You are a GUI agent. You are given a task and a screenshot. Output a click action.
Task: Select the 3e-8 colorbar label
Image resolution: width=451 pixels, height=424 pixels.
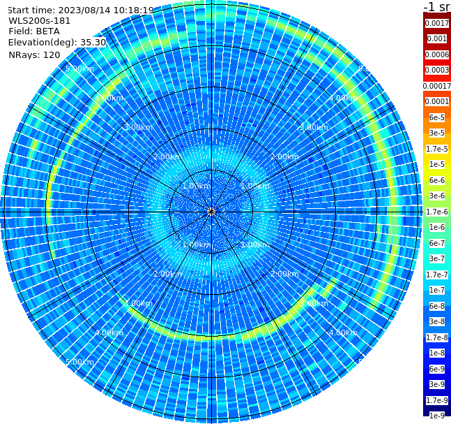click(x=437, y=321)
